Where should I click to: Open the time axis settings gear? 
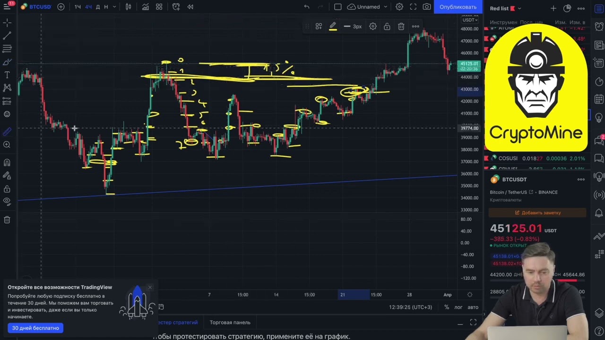pos(469,295)
